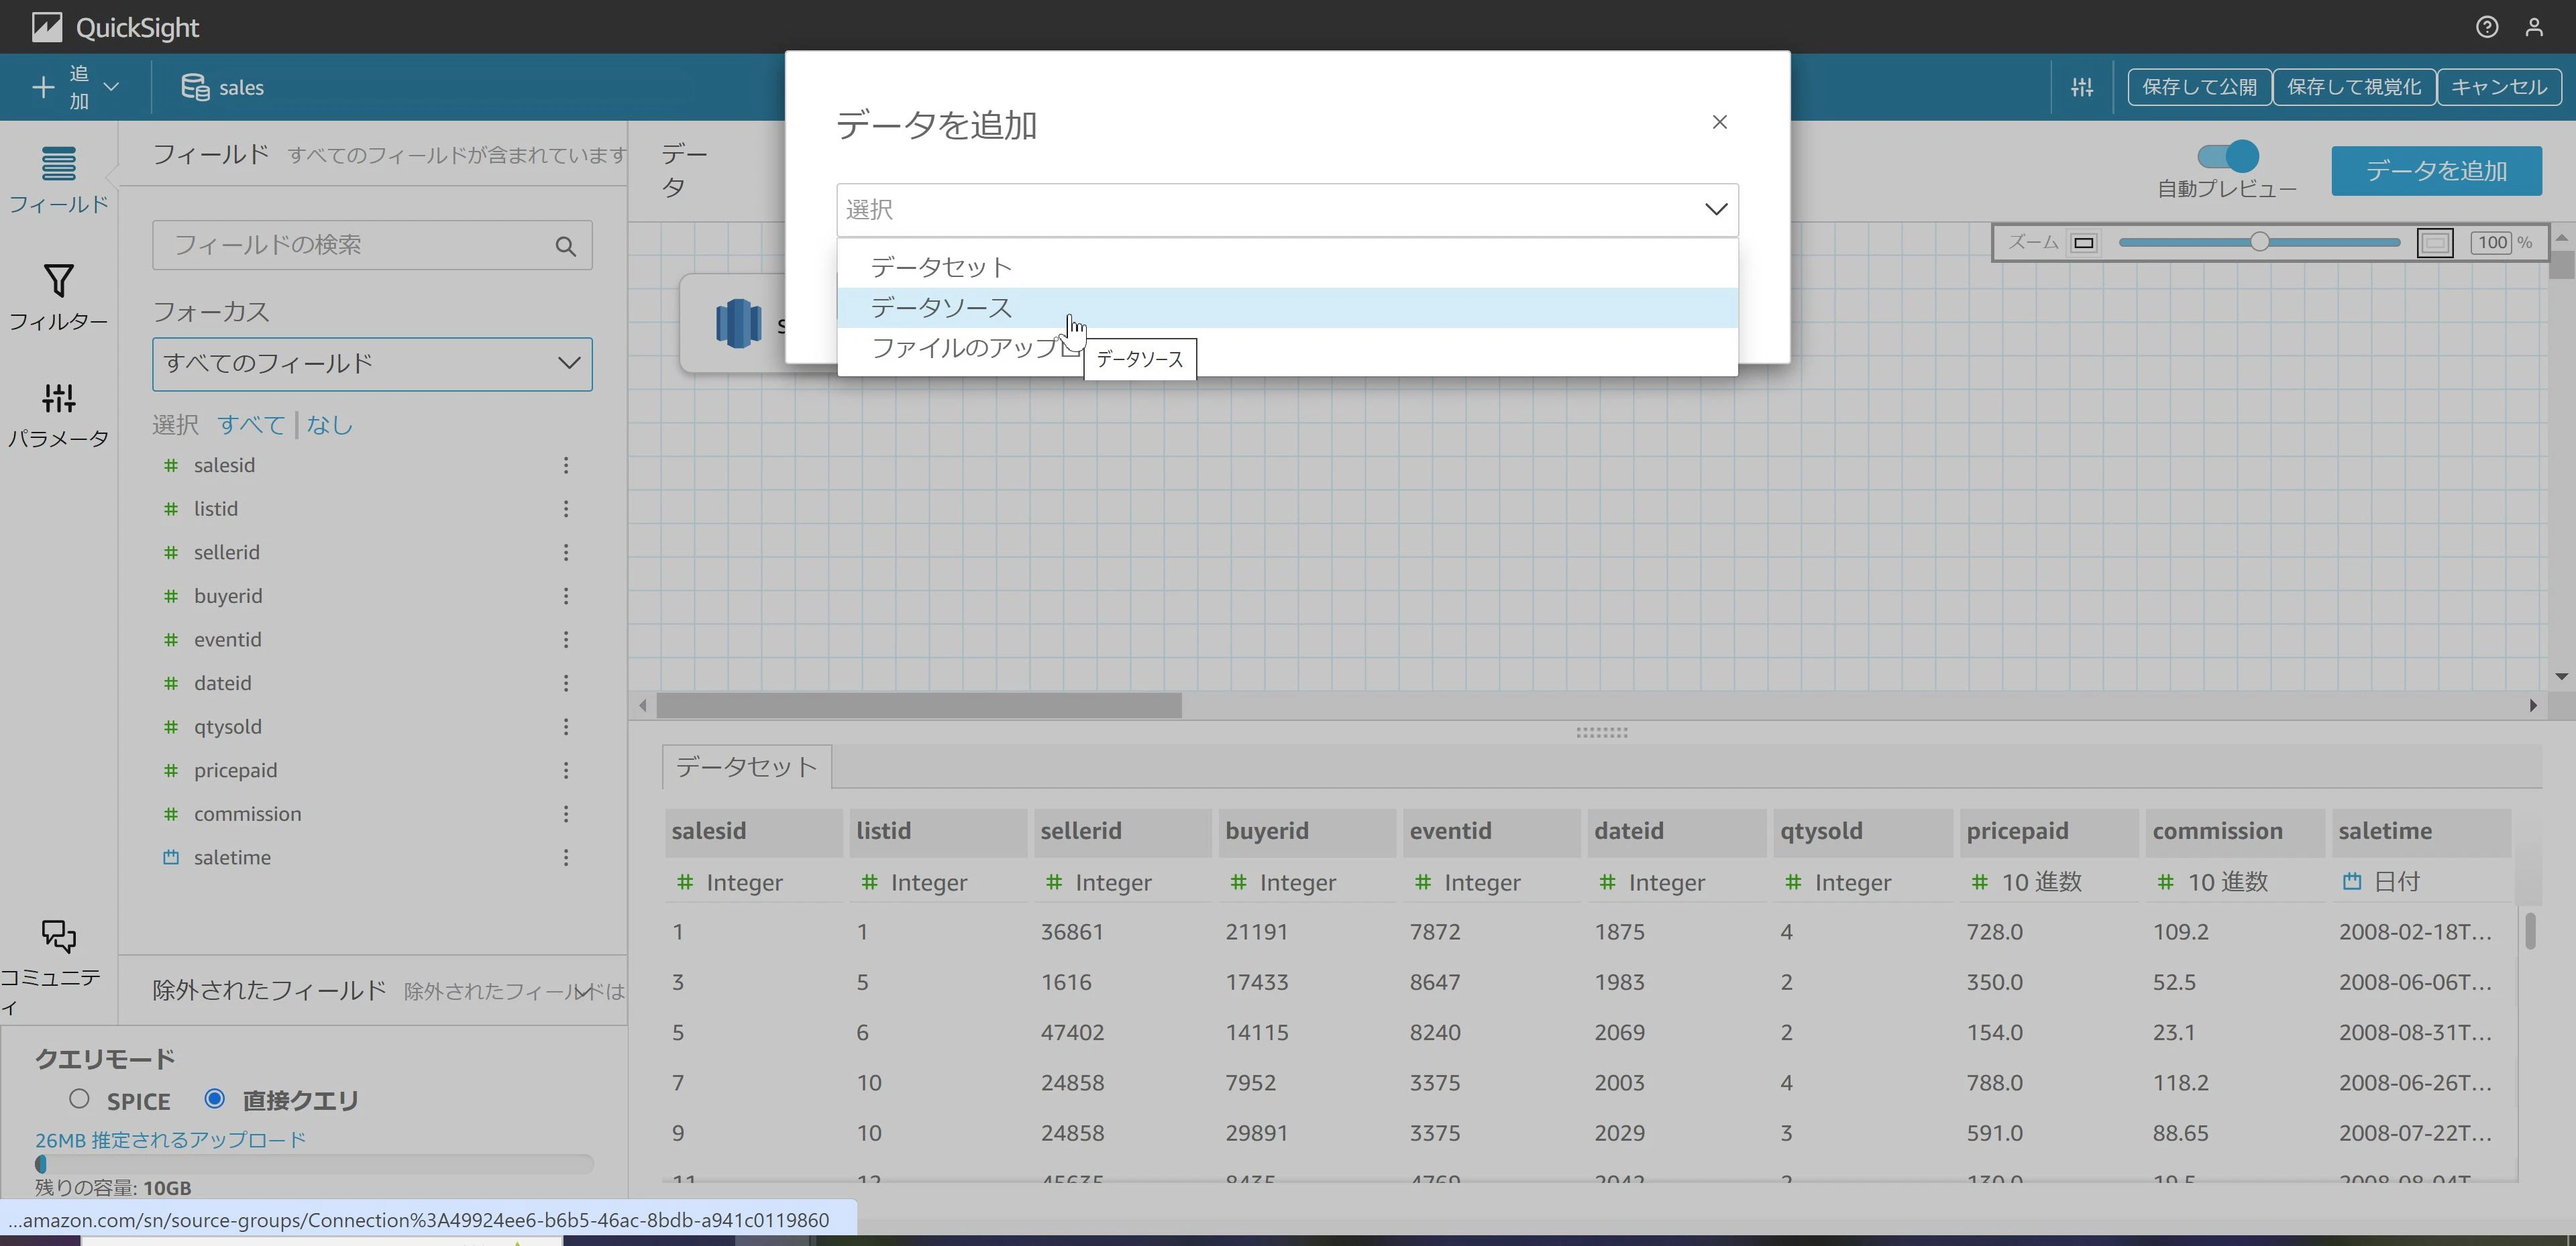Viewport: 2576px width, 1246px height.
Task: Click the QuickSight logo
Action: (x=116, y=27)
